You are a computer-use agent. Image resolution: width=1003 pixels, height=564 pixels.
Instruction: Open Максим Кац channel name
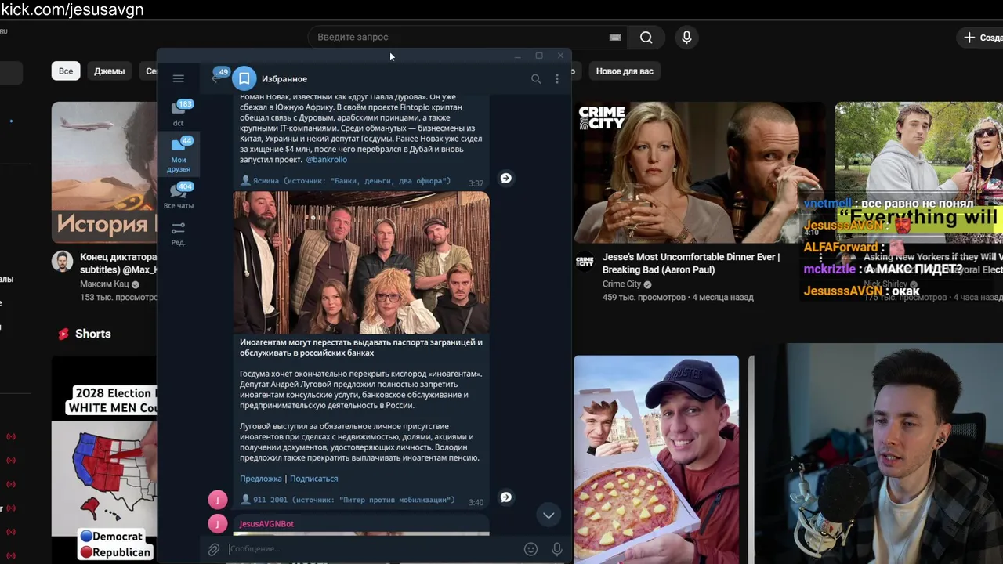104,284
